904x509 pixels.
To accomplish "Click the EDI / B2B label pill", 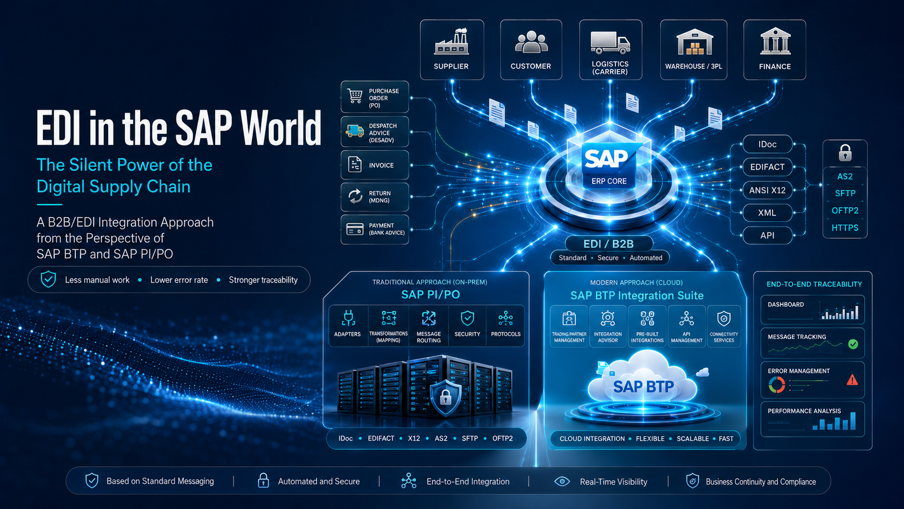I will tap(609, 244).
